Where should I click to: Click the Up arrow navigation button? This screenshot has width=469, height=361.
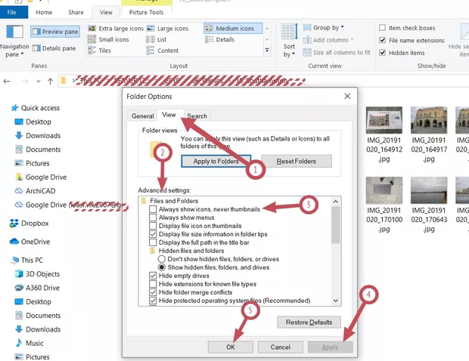pos(49,81)
